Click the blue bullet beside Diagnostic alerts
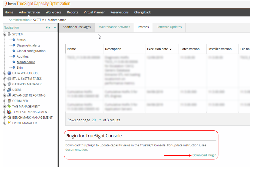This screenshot has height=169, width=256. click(14, 45)
